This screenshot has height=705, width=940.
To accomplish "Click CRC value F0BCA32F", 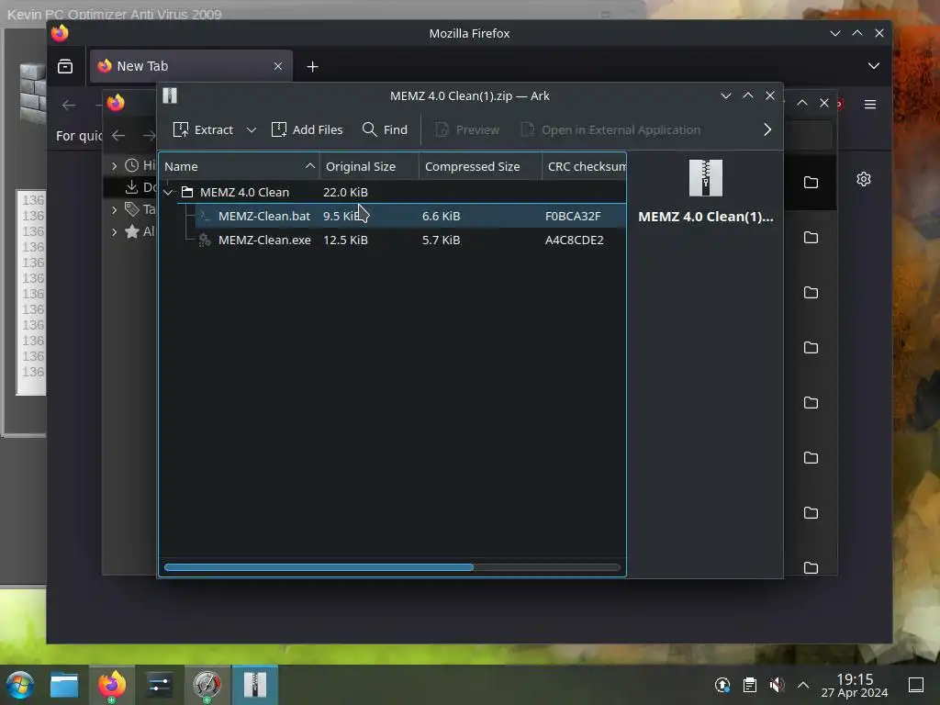I will pos(573,216).
